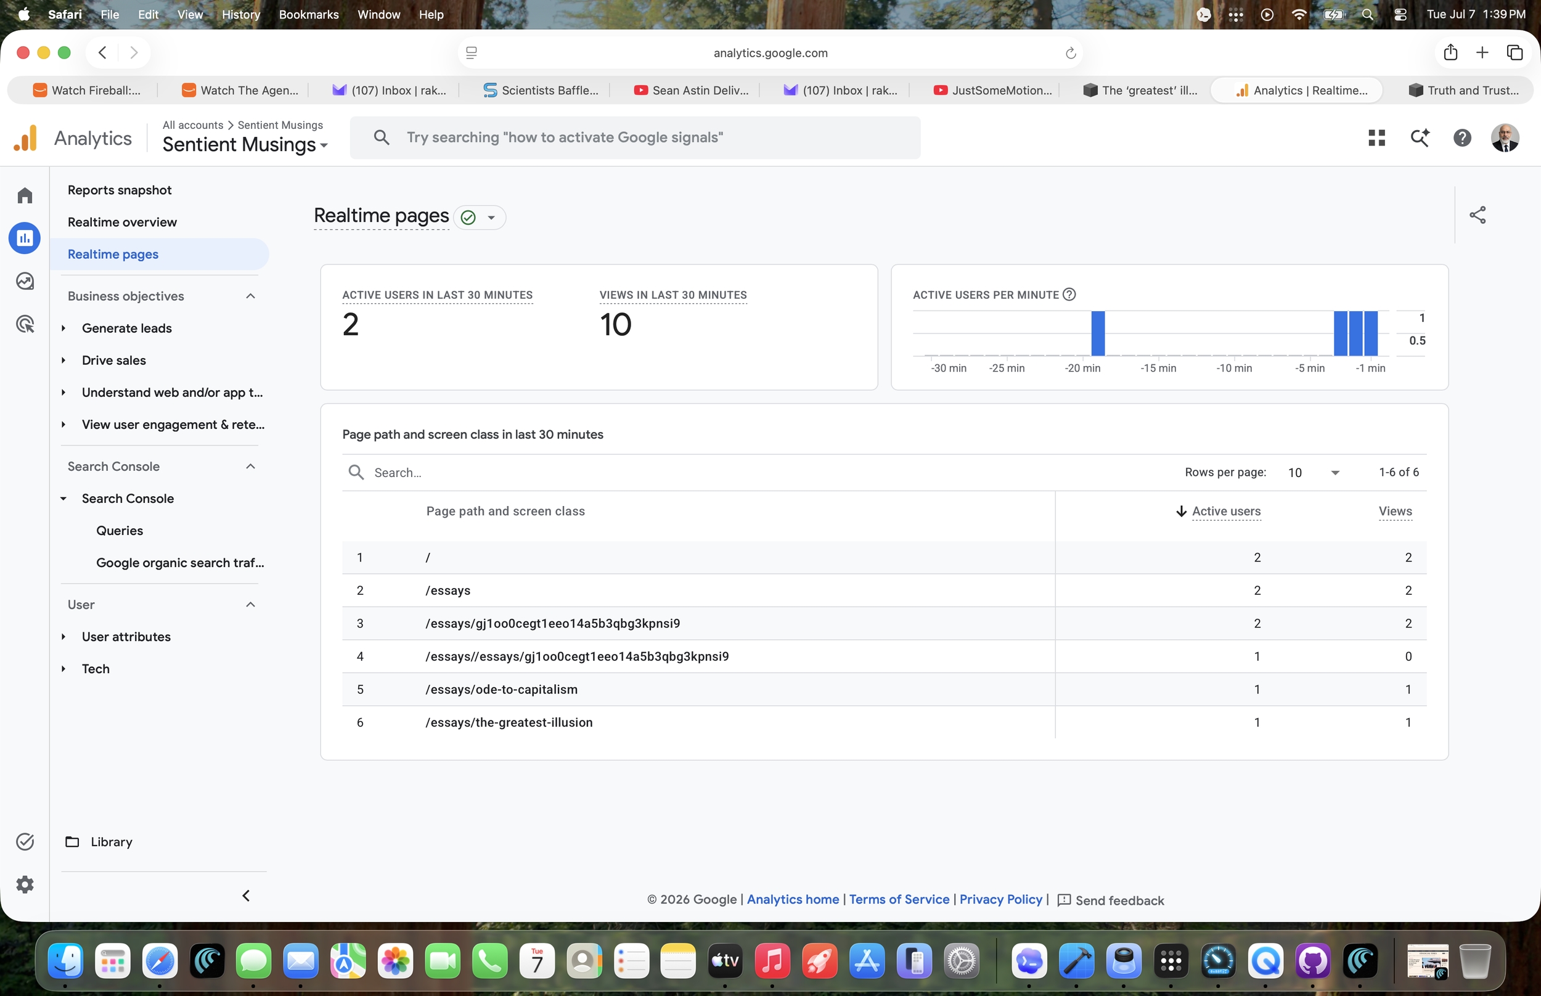The height and width of the screenshot is (996, 1541).
Task: Open the Advertising icon in left rail
Action: pyautogui.click(x=25, y=324)
